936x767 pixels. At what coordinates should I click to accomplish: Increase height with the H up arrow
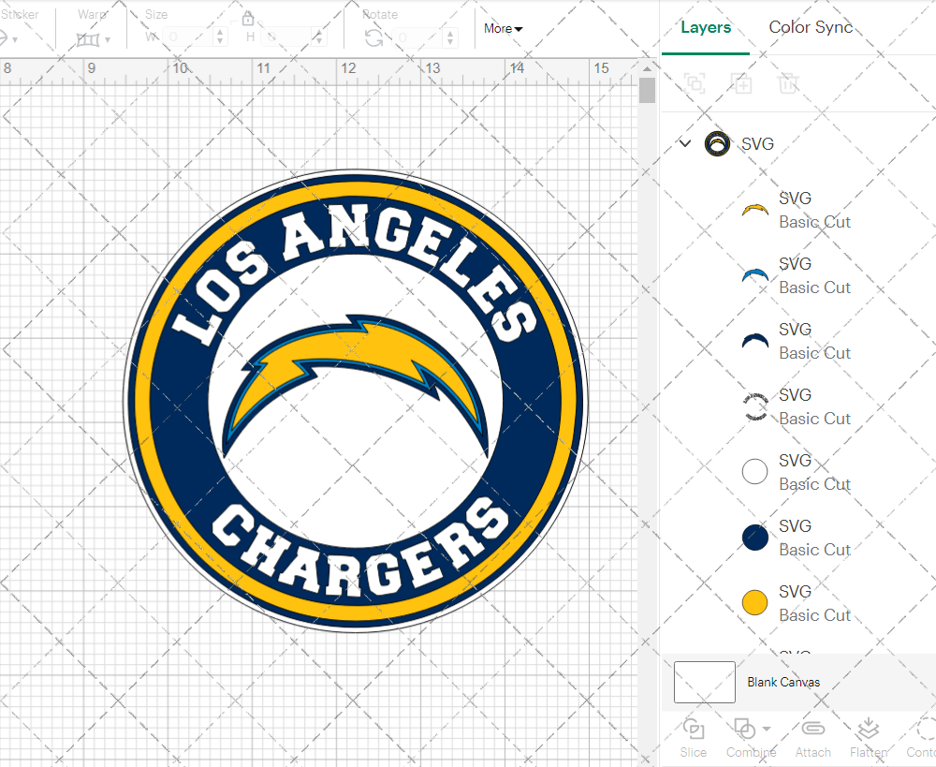point(319,32)
